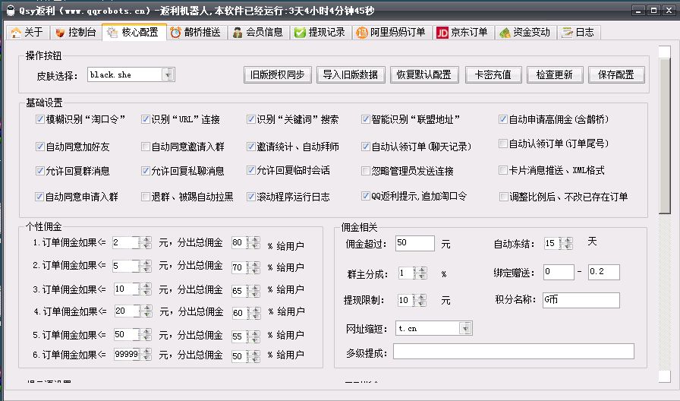This screenshot has height=401, width=680.
Task: Click the 卡密充值 button
Action: pos(493,74)
